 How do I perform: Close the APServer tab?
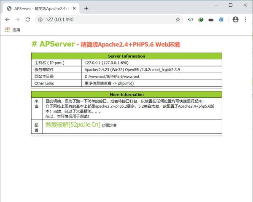(74, 8)
